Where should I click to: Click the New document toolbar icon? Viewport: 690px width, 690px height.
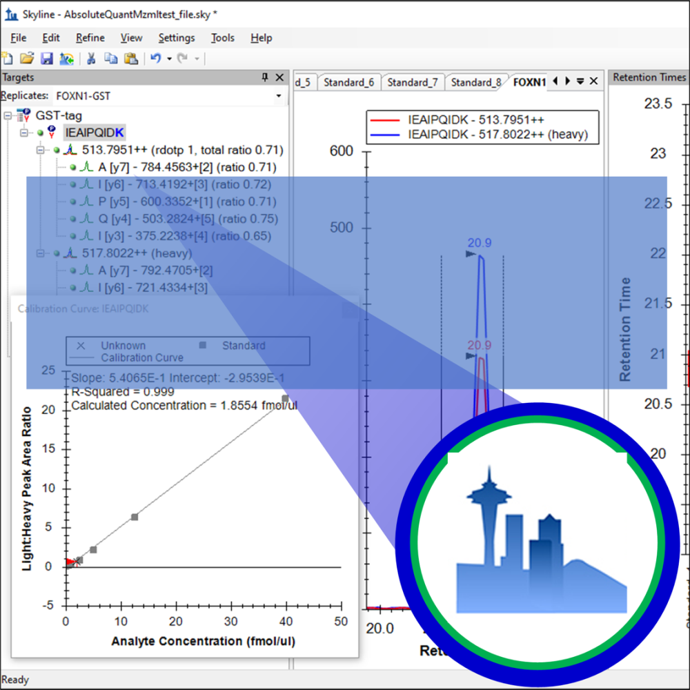tap(7, 58)
